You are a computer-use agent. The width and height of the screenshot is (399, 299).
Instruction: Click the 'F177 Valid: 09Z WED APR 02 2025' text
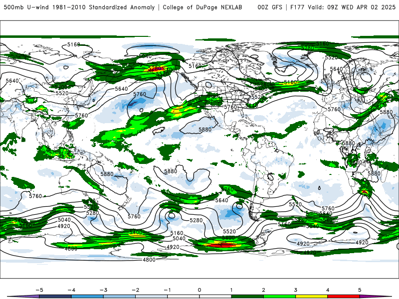(x=343, y=7)
